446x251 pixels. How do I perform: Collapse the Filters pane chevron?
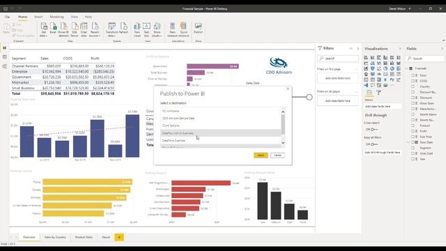[357, 48]
